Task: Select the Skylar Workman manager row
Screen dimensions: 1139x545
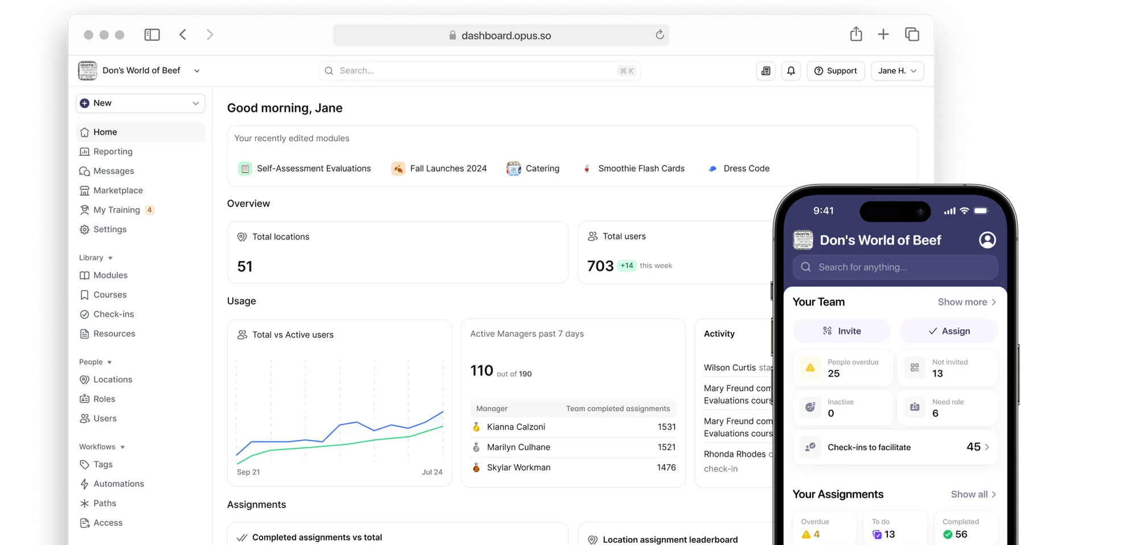Action: [573, 468]
